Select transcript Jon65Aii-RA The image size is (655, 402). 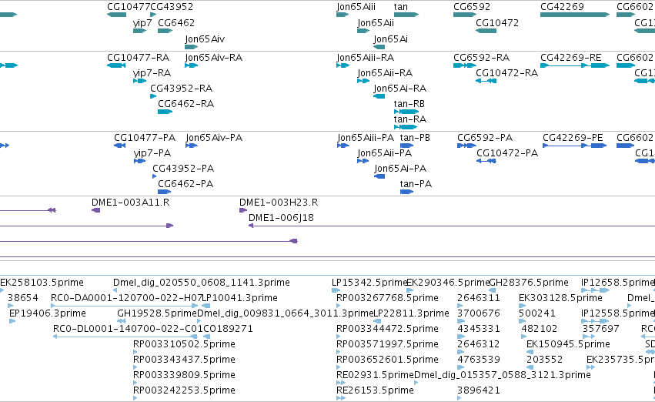tap(385, 73)
